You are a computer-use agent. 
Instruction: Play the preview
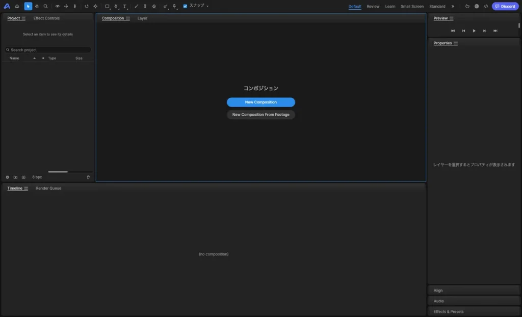tap(474, 31)
